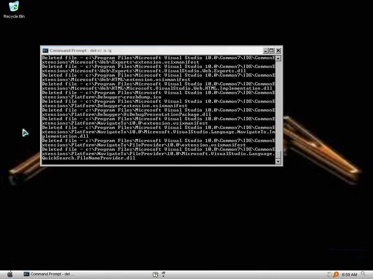The height and width of the screenshot is (279, 373).
Task: Click the 6:59 AM clock
Action: point(349,275)
